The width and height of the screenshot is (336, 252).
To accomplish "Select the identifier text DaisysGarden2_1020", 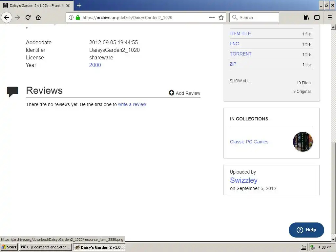I will pyautogui.click(x=115, y=50).
